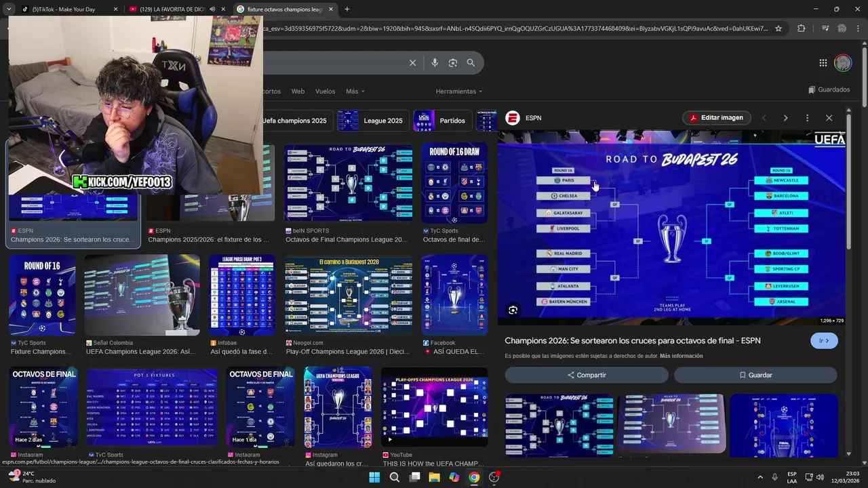Click the Chrome icon in the taskbar

pyautogui.click(x=474, y=477)
